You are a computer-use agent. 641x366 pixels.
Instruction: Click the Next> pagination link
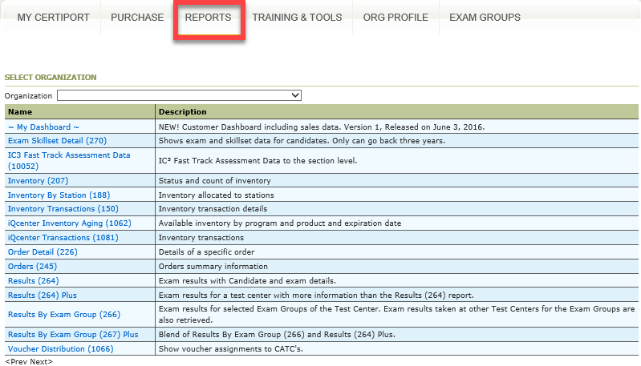41,362
